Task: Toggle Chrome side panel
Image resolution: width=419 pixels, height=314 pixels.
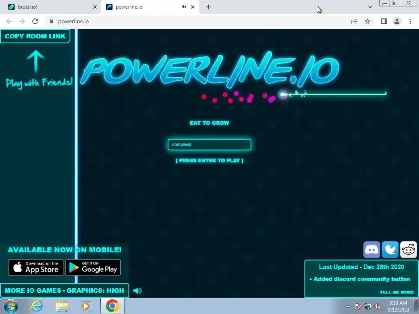Action: tap(384, 21)
